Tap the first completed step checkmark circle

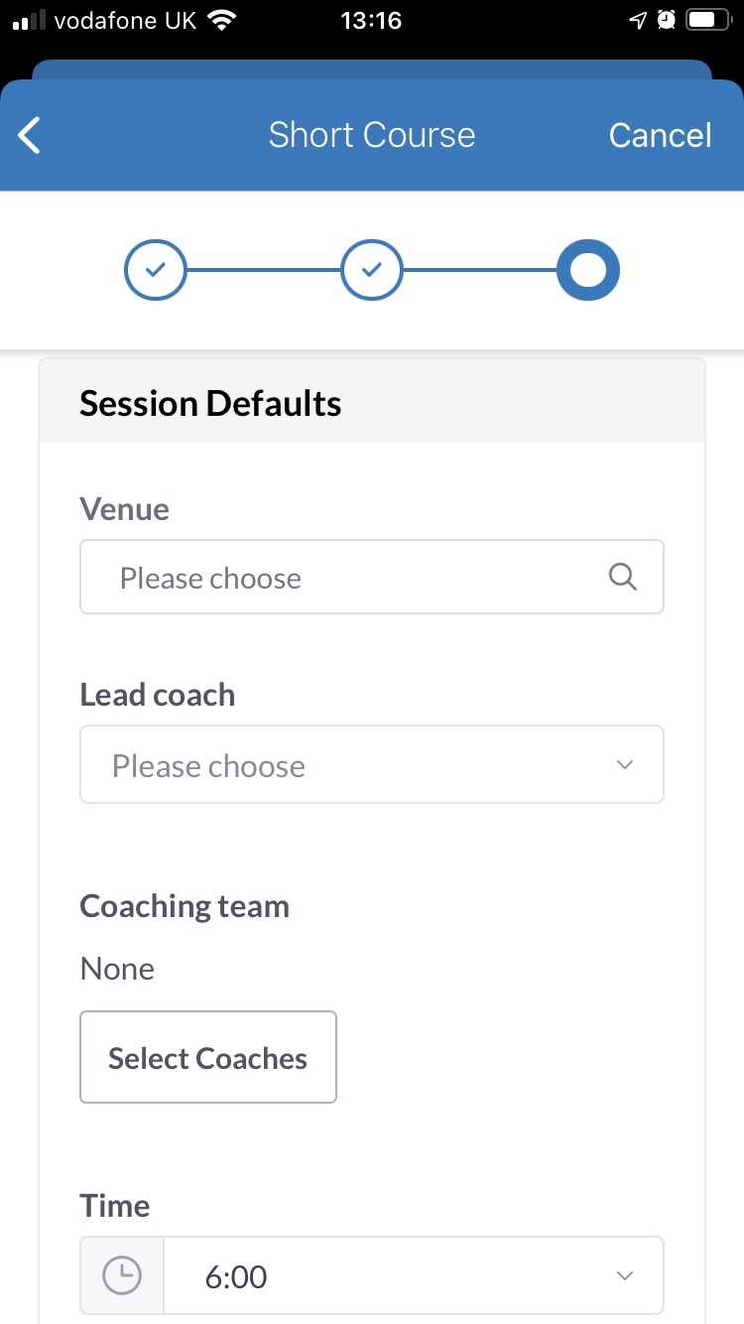(x=155, y=269)
